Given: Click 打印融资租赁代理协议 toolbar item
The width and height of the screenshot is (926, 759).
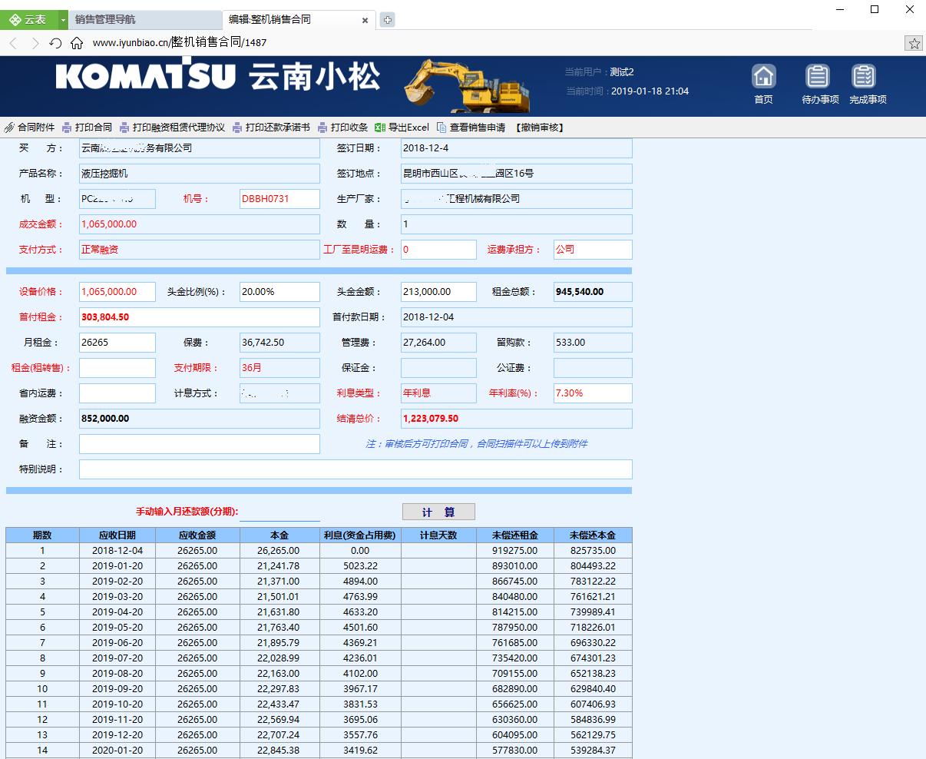Looking at the screenshot, I should (172, 128).
